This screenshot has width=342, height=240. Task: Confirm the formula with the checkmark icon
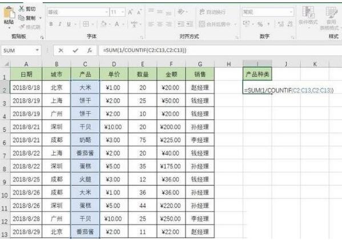coord(75,51)
